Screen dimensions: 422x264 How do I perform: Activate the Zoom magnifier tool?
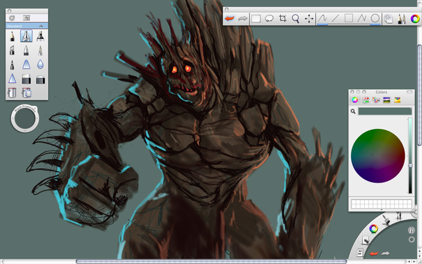[x=296, y=19]
